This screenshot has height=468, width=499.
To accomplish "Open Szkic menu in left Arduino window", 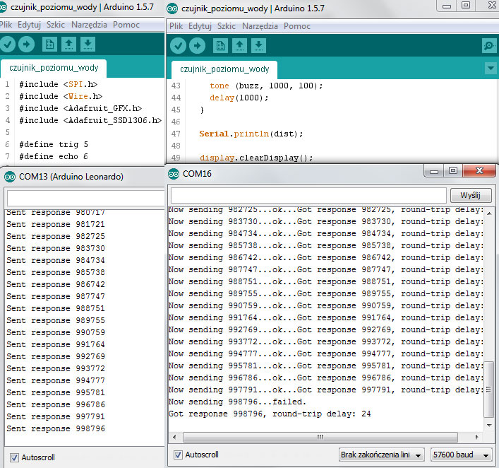I will tap(56, 24).
